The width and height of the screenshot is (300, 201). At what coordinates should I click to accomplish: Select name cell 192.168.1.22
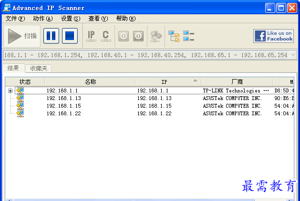[x=64, y=113]
